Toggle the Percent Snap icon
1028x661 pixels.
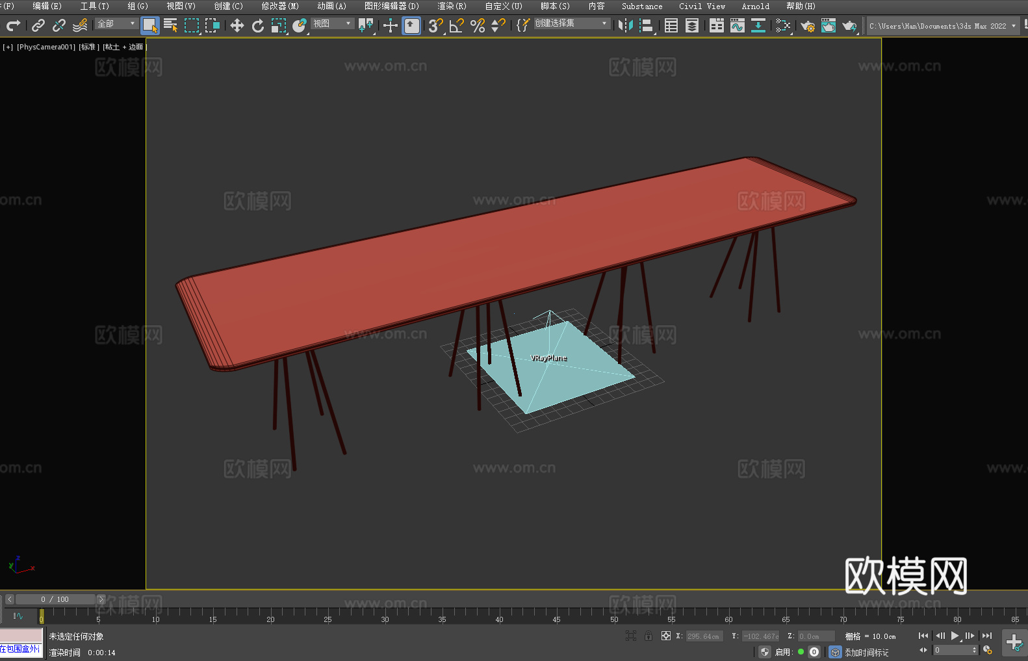pos(478,25)
